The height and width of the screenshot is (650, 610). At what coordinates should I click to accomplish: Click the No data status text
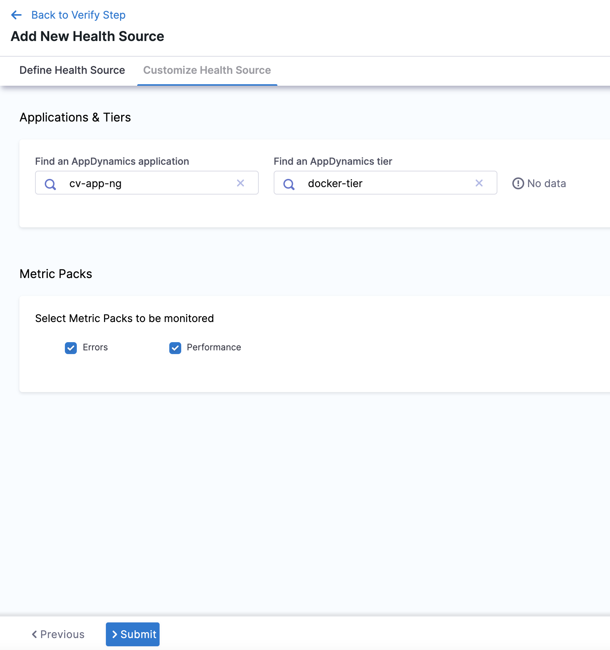[x=546, y=183]
